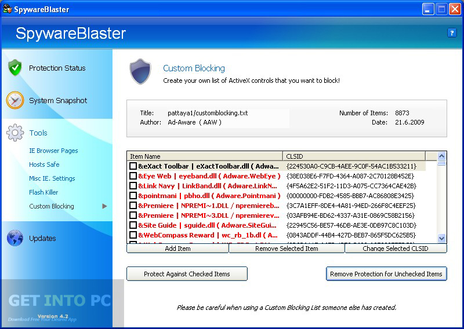Select CLSID {38E038E6-F7FD-4364-A087-2C70128B452E}
The height and width of the screenshot is (329, 464).
[x=350, y=176]
